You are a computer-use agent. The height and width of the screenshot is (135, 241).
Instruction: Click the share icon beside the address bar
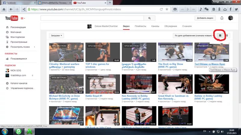[24, 9]
